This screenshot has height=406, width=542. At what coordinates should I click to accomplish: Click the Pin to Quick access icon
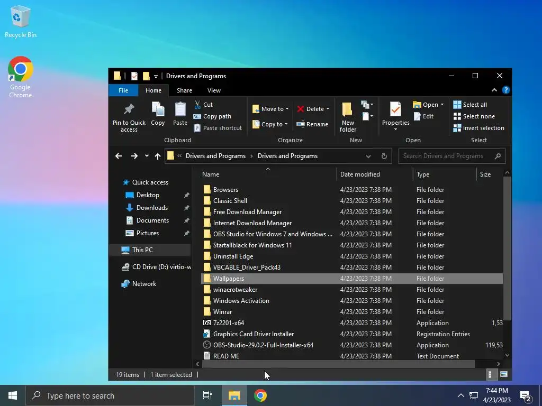coord(129,109)
